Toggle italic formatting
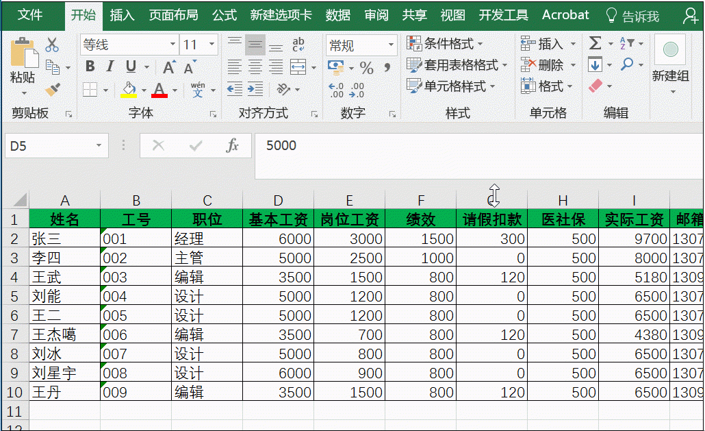The height and width of the screenshot is (431, 705). point(110,66)
